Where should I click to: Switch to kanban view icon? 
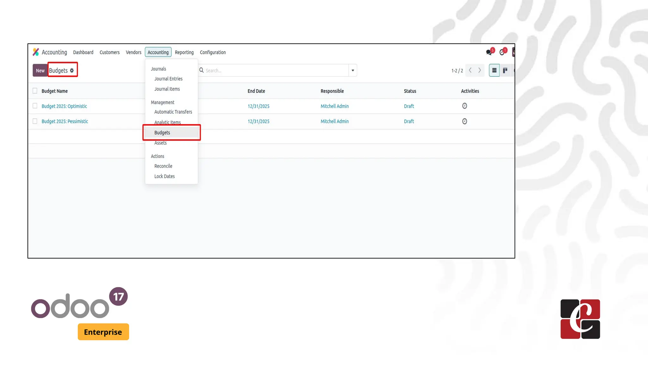tap(505, 70)
